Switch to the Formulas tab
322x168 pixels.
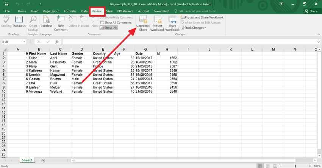[x=70, y=11]
